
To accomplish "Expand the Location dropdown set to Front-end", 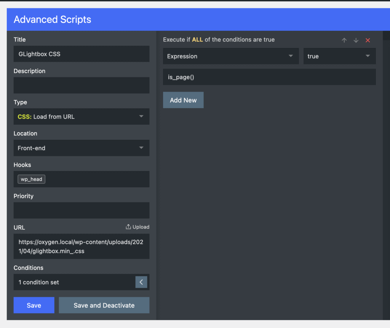I will pos(82,148).
